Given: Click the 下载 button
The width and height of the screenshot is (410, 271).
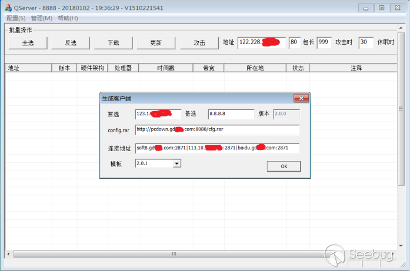Looking at the screenshot, I should click(x=113, y=43).
